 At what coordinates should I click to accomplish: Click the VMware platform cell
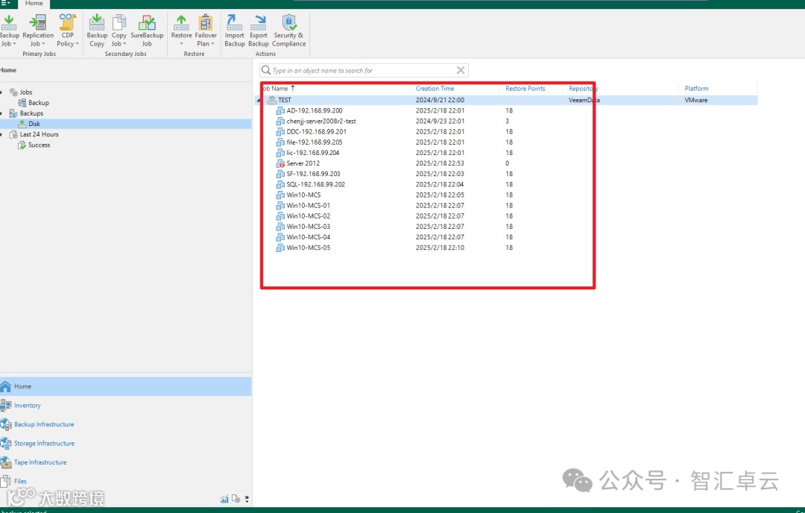(x=695, y=100)
